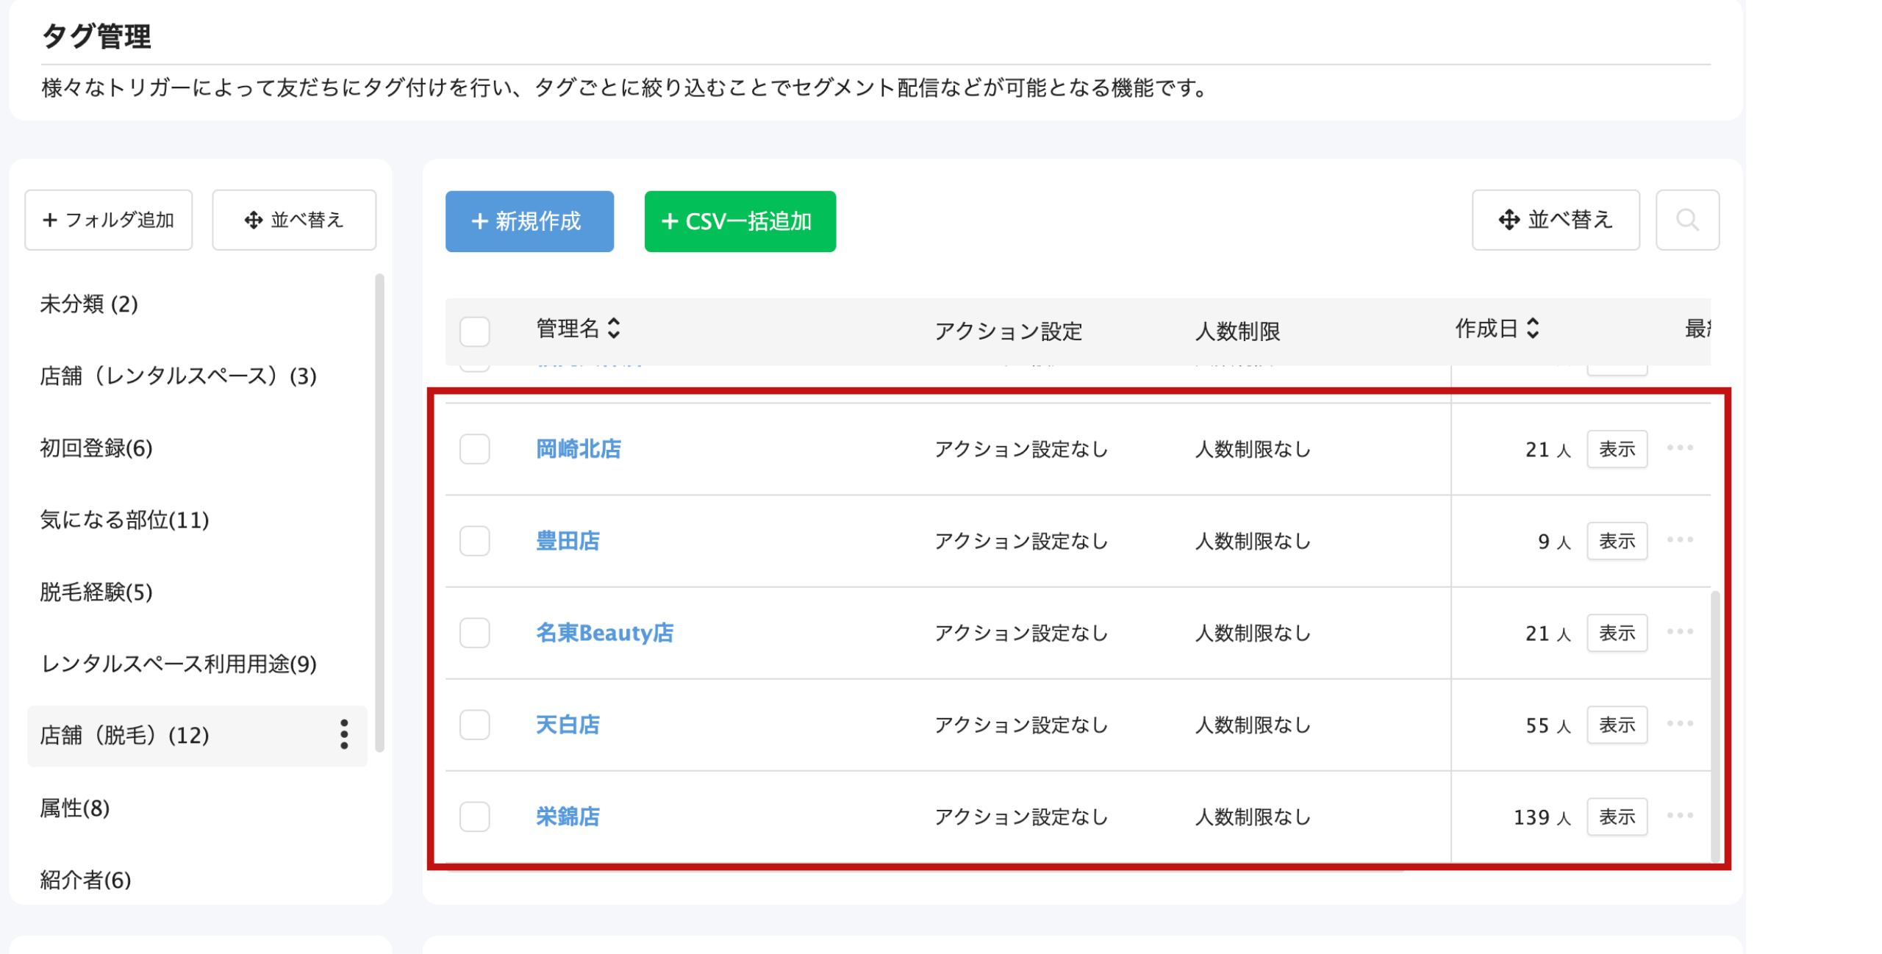1882x954 pixels.
Task: Click the search magnifier icon button
Action: [1686, 220]
